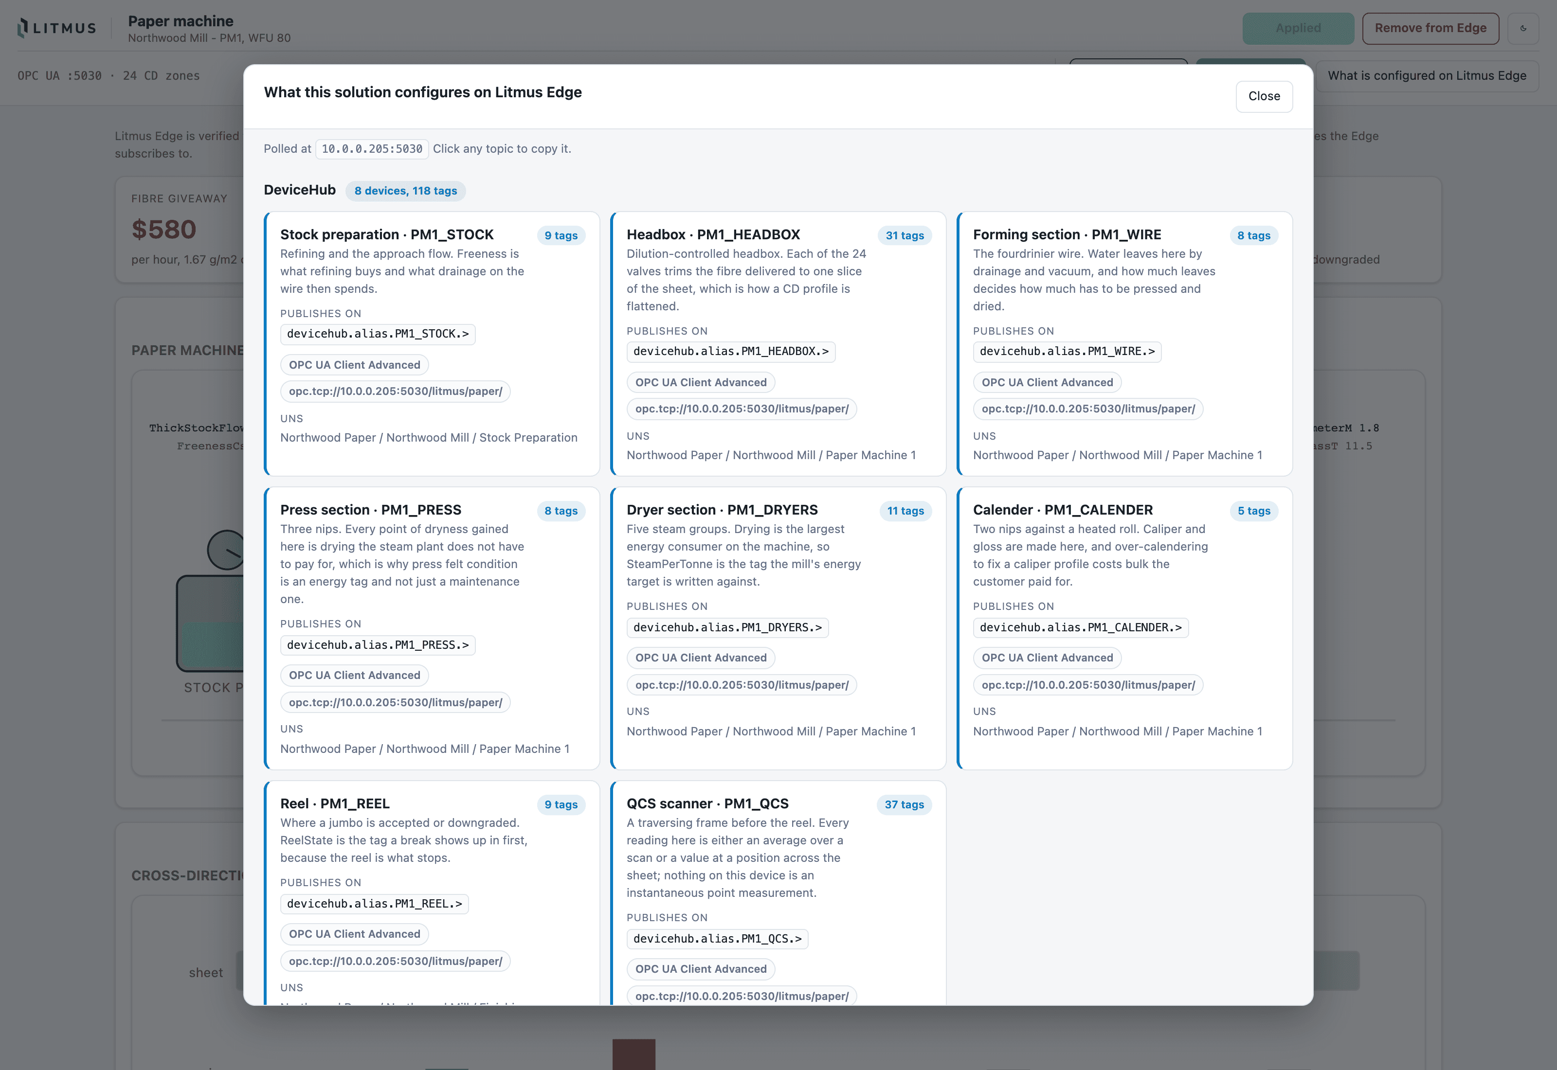The height and width of the screenshot is (1070, 1557).
Task: Select the Reel · PM1_REEL title
Action: pos(335,804)
